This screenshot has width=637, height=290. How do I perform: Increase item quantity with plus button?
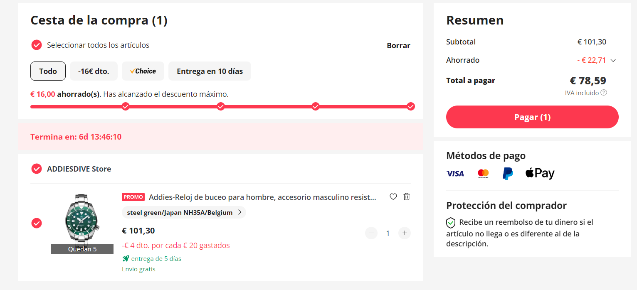pos(405,233)
